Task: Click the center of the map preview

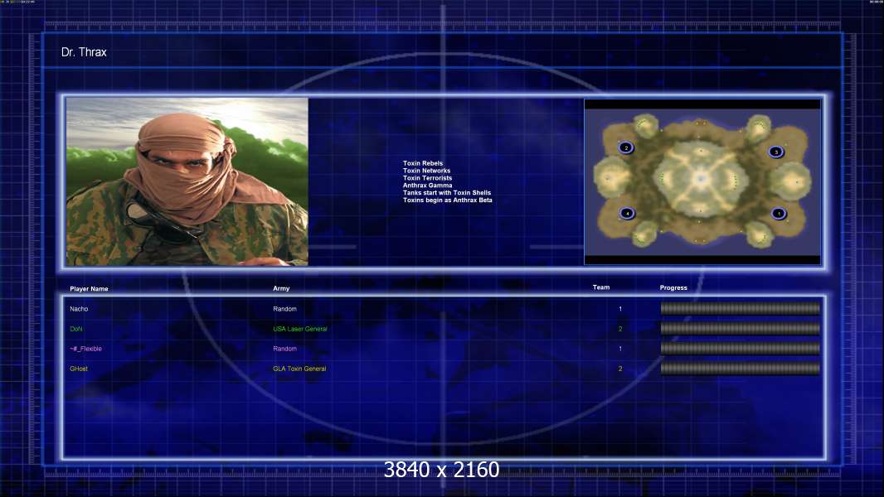Action: (702, 181)
